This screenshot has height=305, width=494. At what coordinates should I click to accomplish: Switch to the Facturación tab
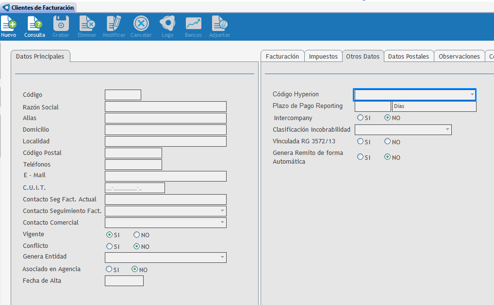(282, 56)
